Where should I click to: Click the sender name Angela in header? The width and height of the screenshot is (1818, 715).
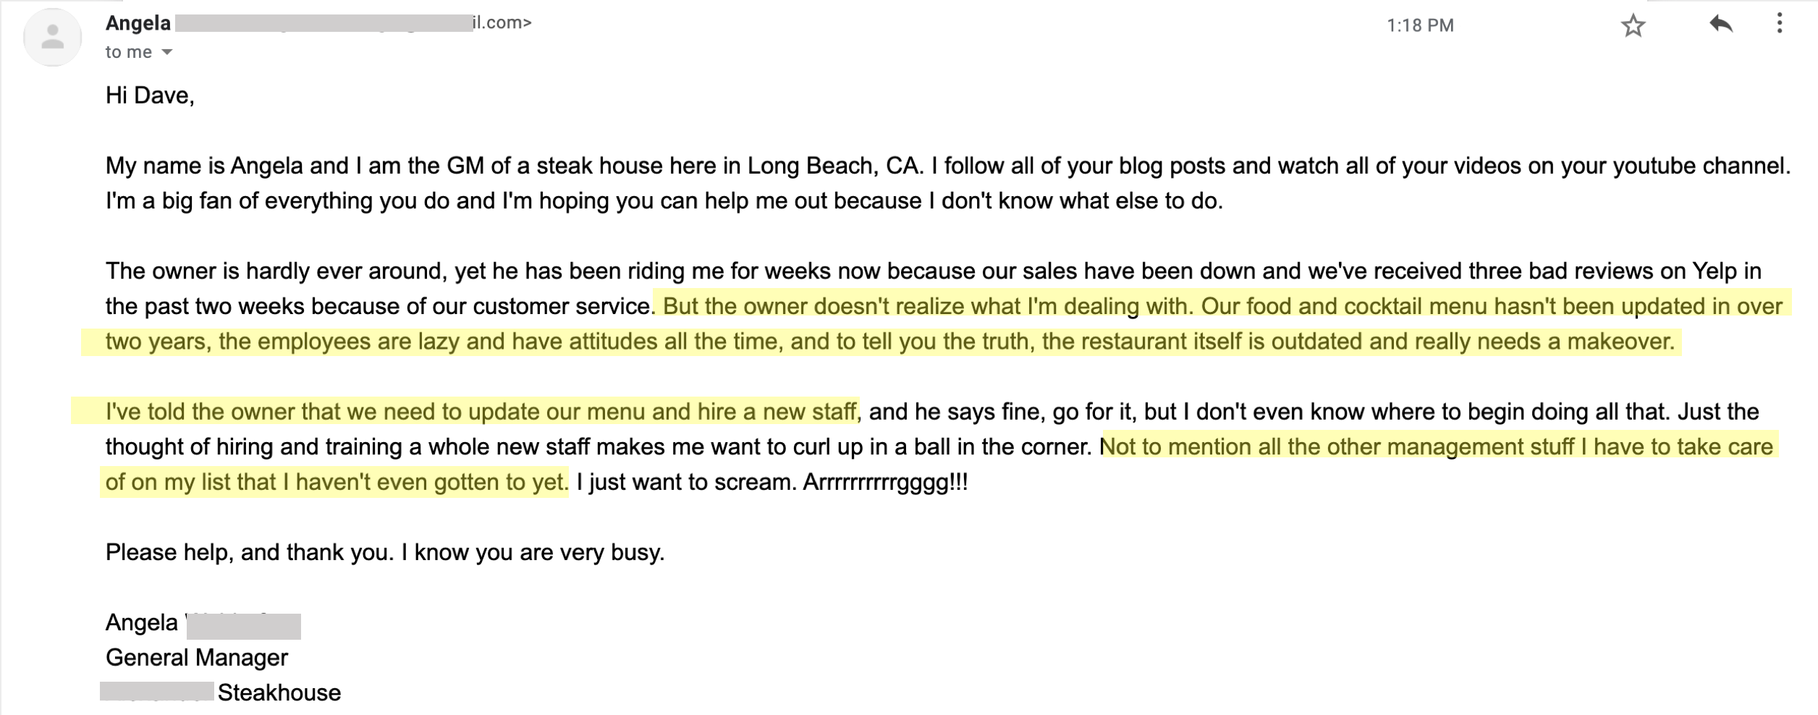tap(138, 23)
